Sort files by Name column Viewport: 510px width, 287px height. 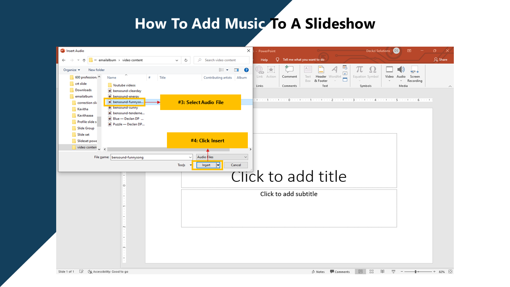point(112,78)
